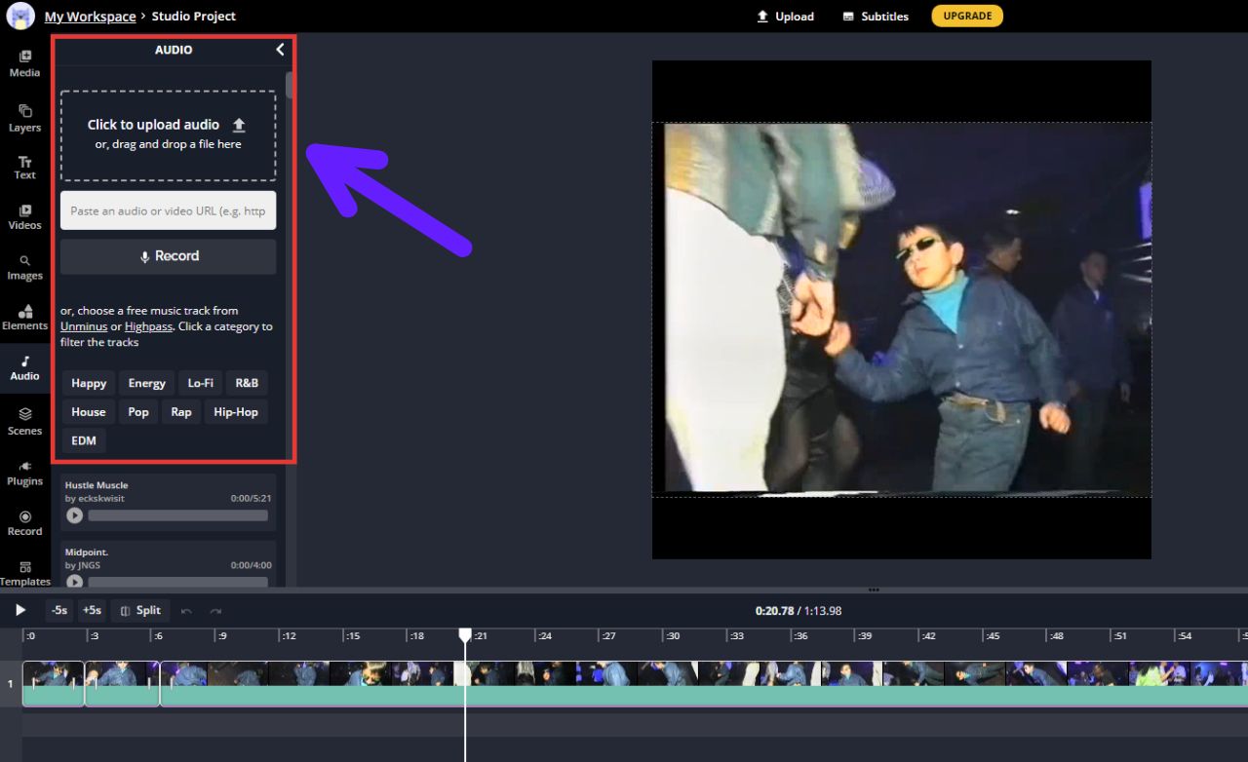
Task: Open the Videos panel
Action: click(24, 216)
